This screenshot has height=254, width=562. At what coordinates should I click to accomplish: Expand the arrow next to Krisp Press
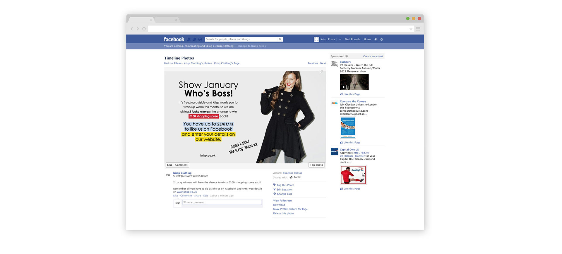tap(340, 39)
